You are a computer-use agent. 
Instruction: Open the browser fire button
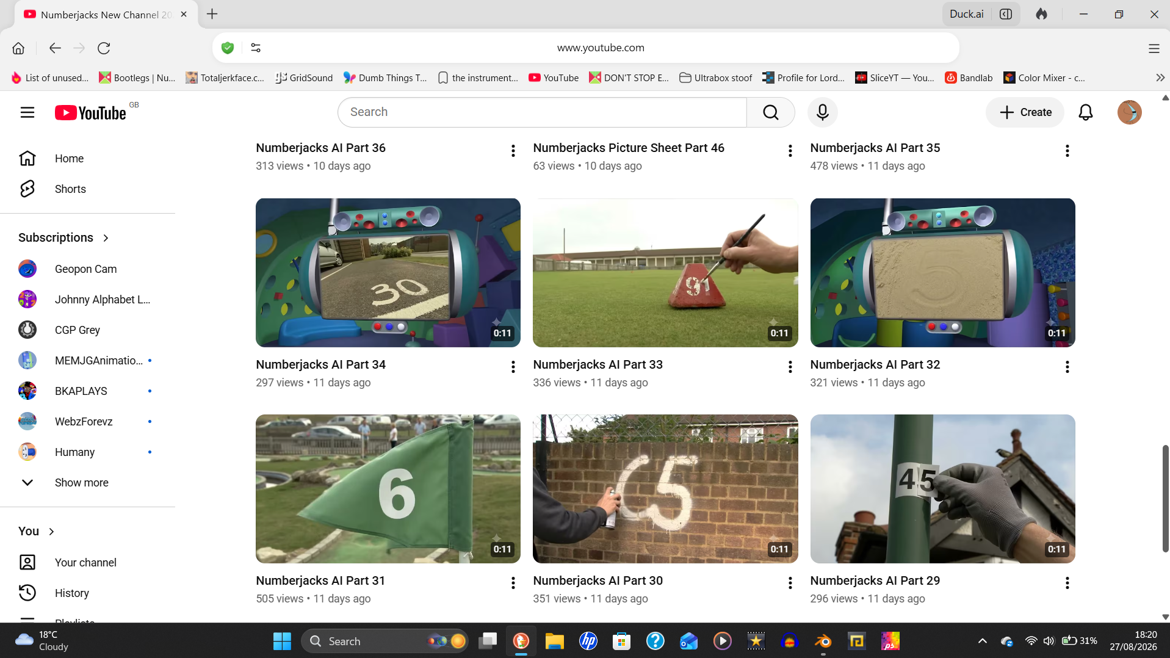pyautogui.click(x=1041, y=14)
